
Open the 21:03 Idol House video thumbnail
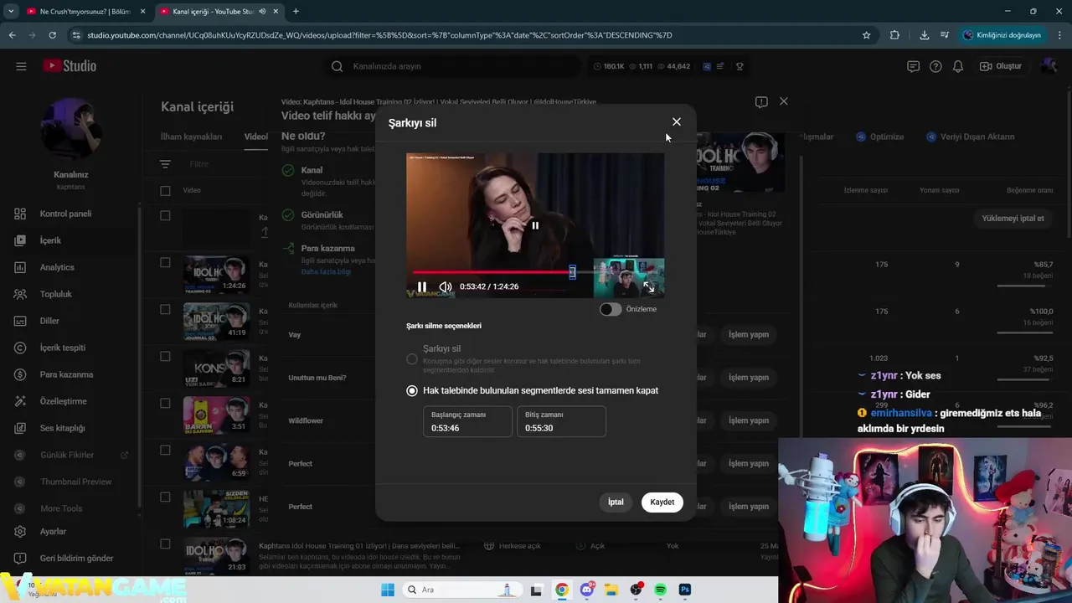[x=216, y=556]
